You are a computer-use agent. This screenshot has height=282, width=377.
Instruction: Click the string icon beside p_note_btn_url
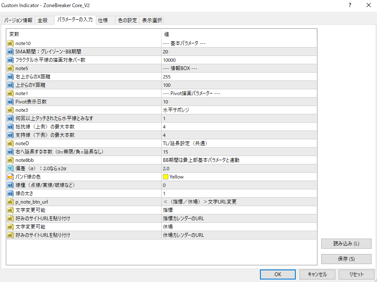[10, 202]
